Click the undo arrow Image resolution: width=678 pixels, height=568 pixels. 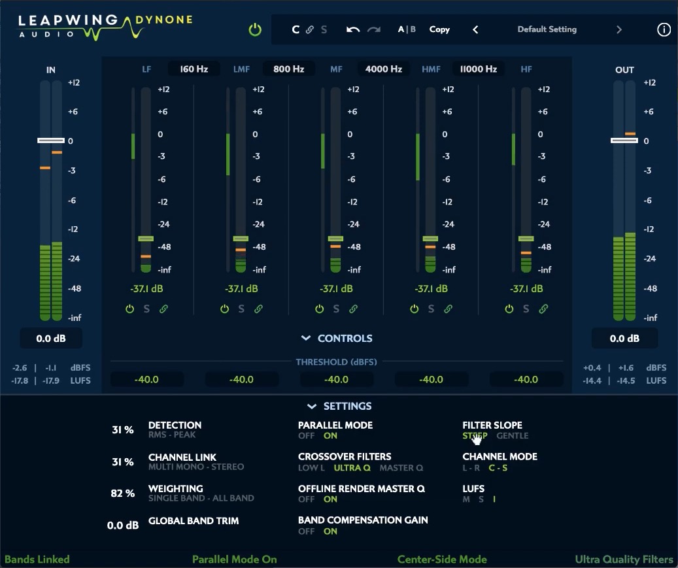point(353,29)
